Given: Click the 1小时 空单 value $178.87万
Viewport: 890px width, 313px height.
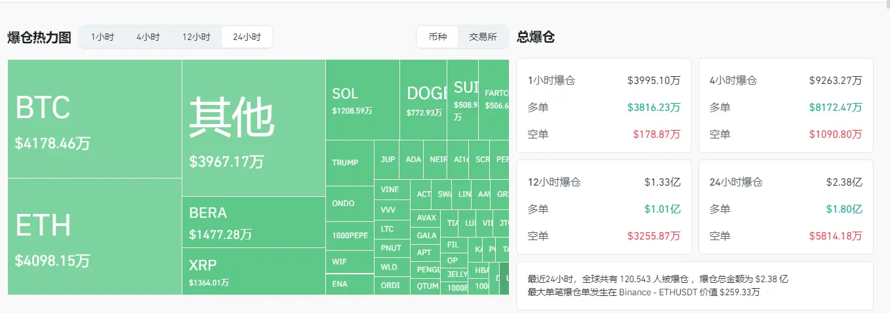Looking at the screenshot, I should [x=657, y=134].
